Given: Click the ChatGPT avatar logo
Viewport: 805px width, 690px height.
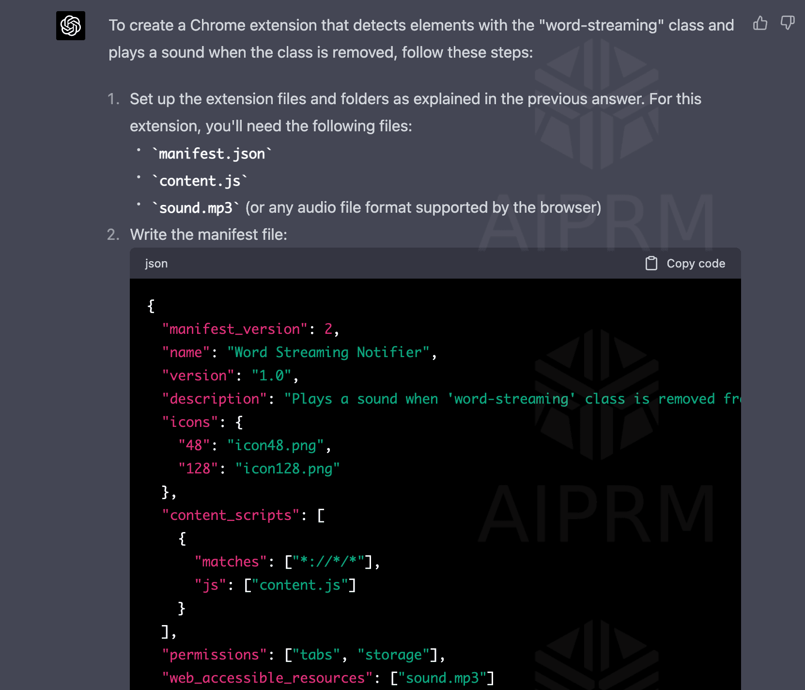Looking at the screenshot, I should (x=71, y=26).
